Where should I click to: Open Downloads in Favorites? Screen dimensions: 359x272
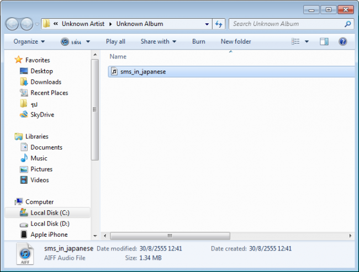[46, 82]
